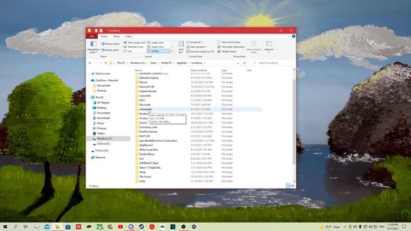411x231 pixels.
Task: Switch to details view icon in status bar
Action: pos(288,185)
